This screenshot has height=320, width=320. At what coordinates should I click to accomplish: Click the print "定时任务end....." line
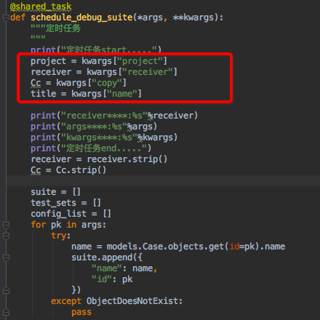point(91,148)
